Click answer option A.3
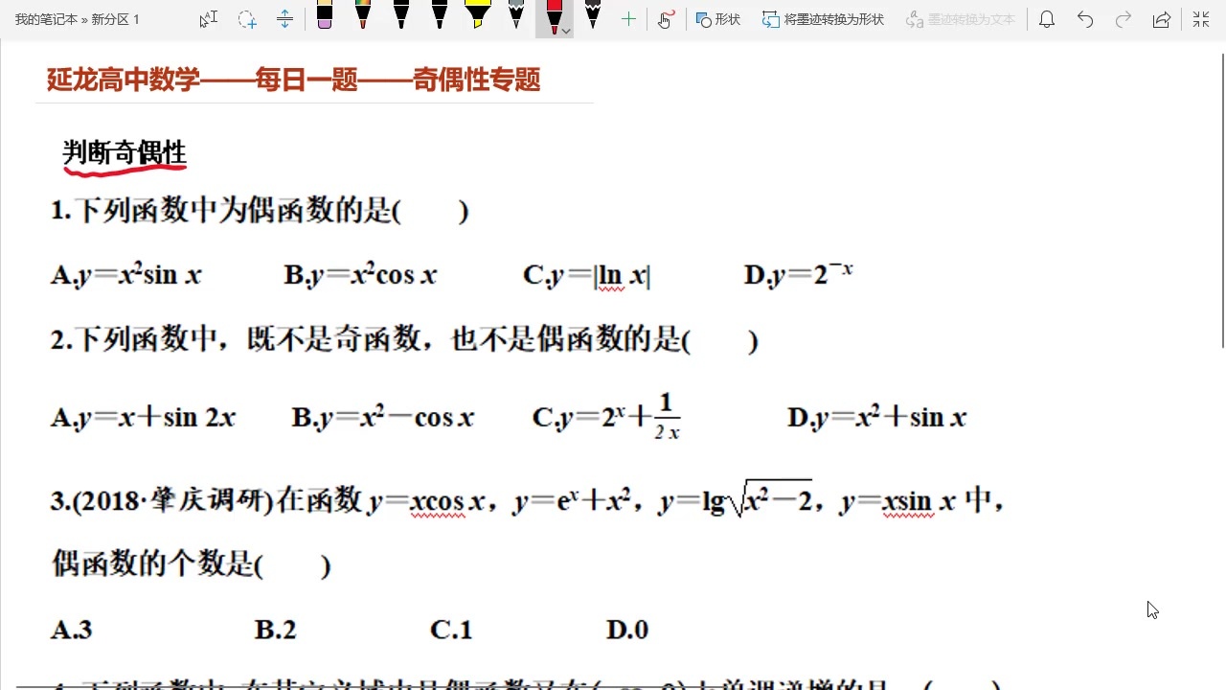The width and height of the screenshot is (1226, 690). 71,630
